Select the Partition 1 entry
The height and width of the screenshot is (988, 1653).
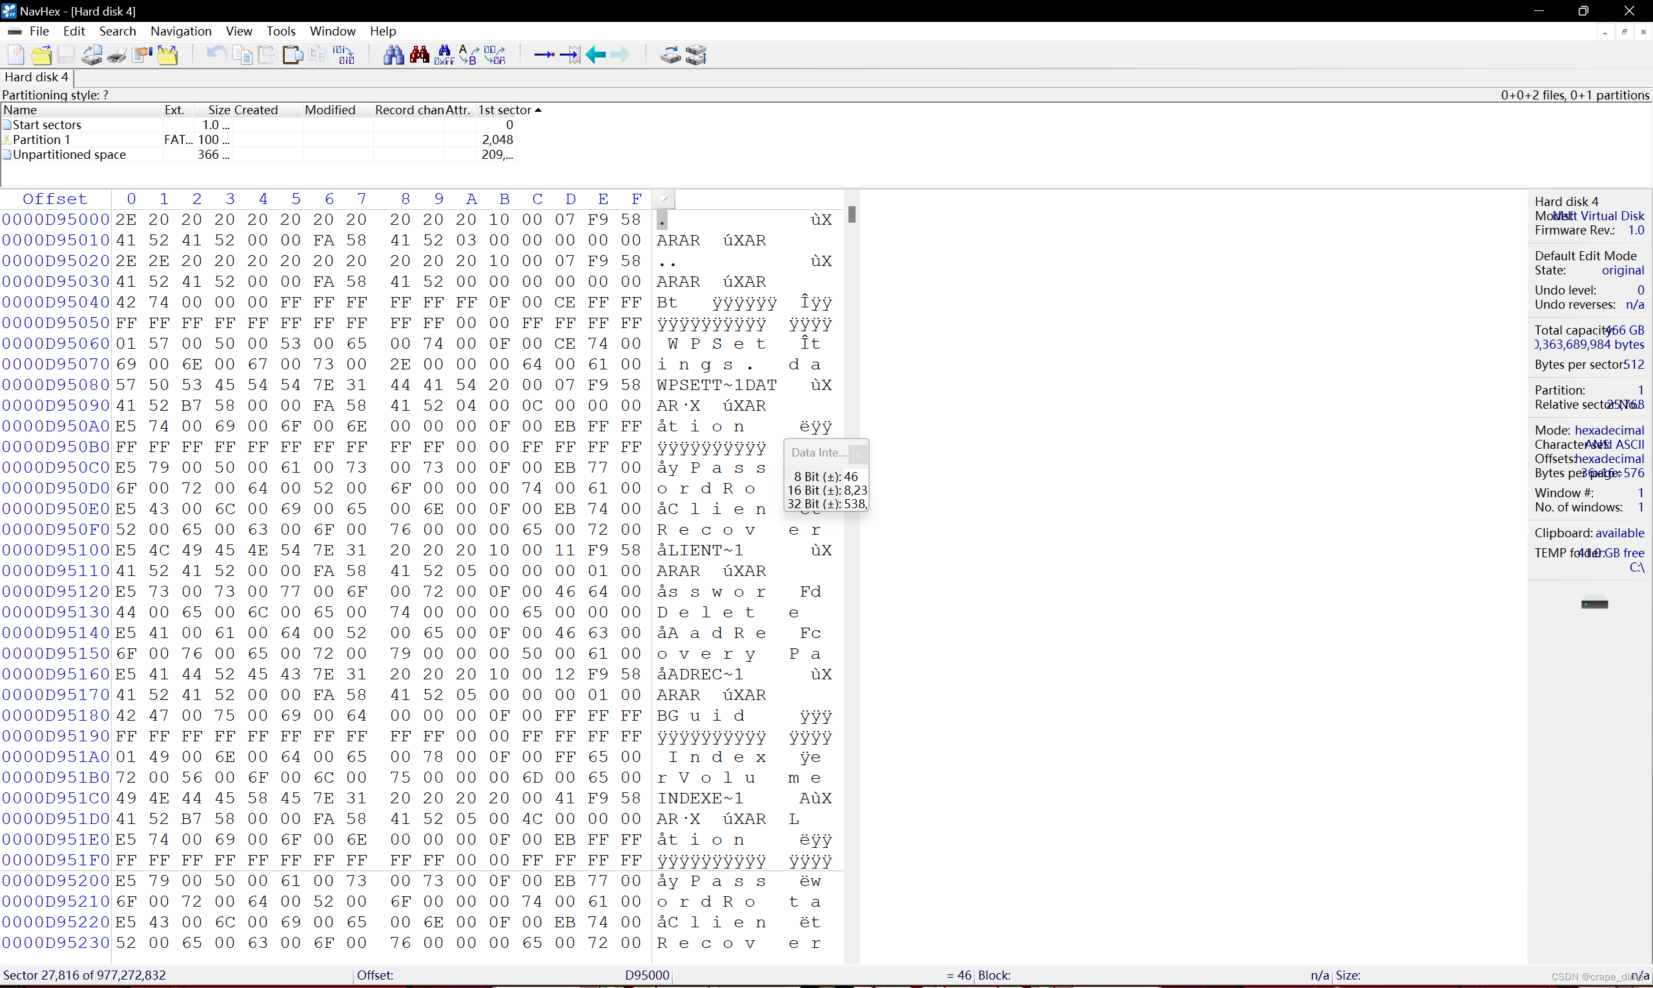(x=41, y=140)
